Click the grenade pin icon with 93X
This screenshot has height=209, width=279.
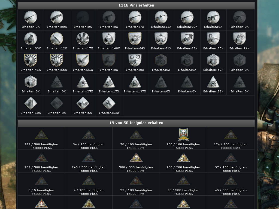(31, 39)
